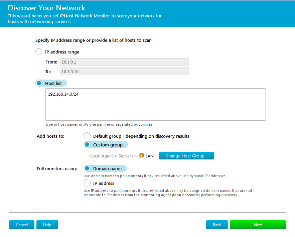The height and width of the screenshot is (237, 295).
Task: Click the LAN host group icon
Action: (x=141, y=155)
